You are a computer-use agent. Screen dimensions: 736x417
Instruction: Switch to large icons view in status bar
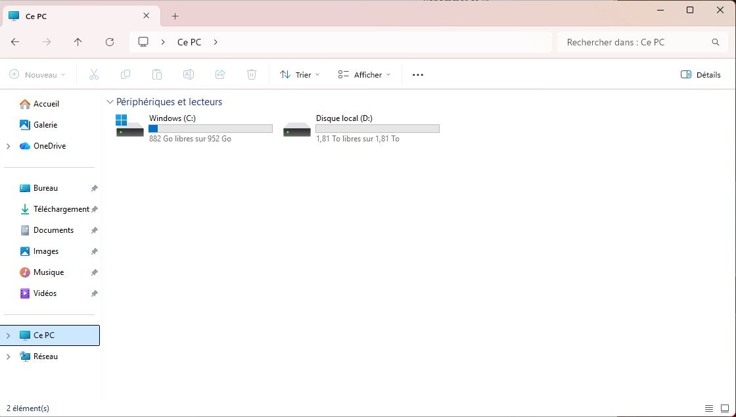click(x=725, y=408)
